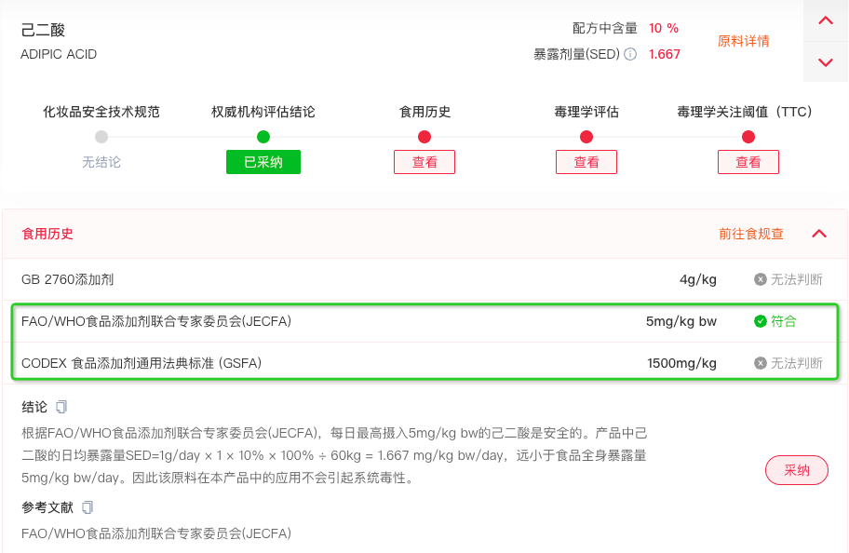
Task: Collapse the 食用历史 section chevron
Action: click(x=817, y=235)
